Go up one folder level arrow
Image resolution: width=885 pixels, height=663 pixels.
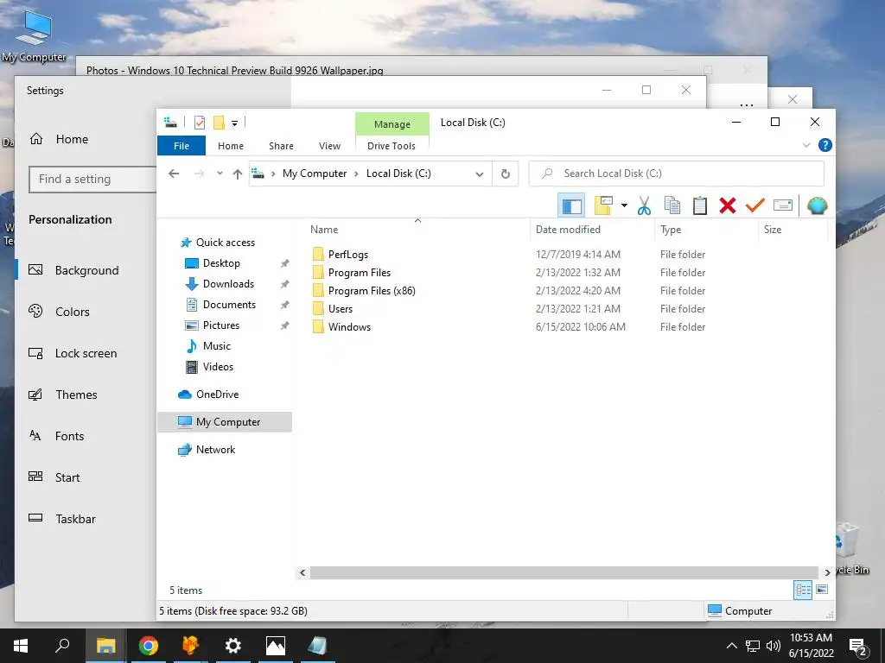[238, 174]
